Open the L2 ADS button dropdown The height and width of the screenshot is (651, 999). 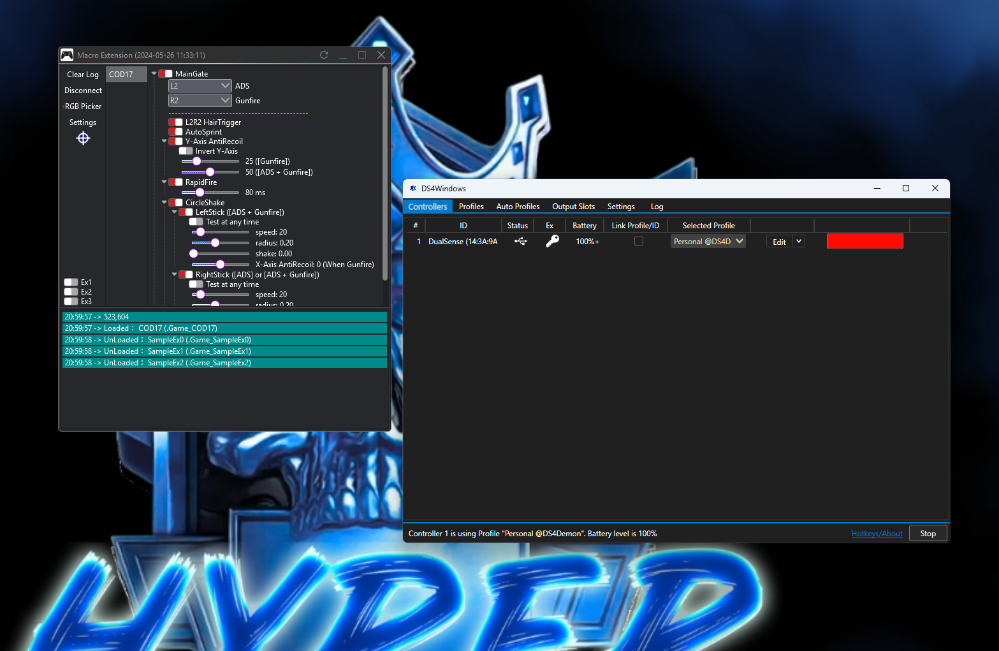pos(200,85)
